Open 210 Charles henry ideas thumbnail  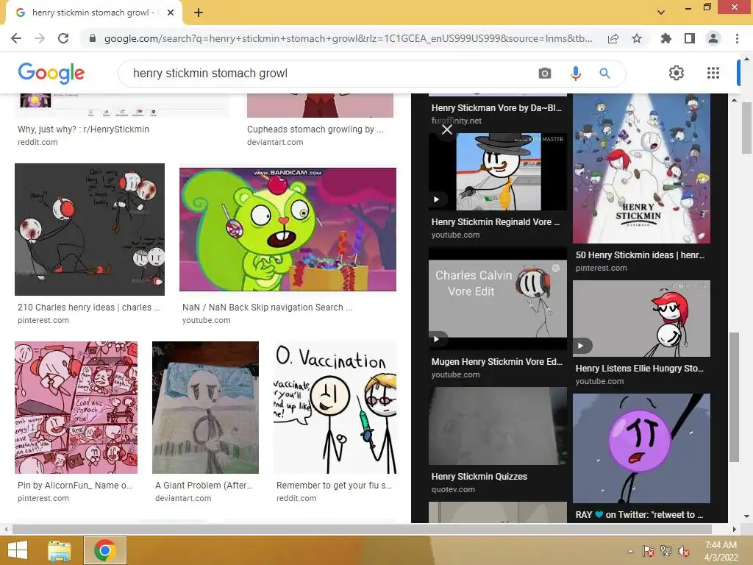click(90, 230)
